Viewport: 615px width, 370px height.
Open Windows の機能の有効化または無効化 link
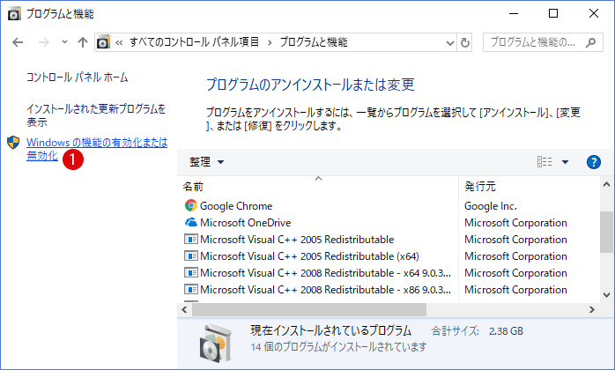97,149
